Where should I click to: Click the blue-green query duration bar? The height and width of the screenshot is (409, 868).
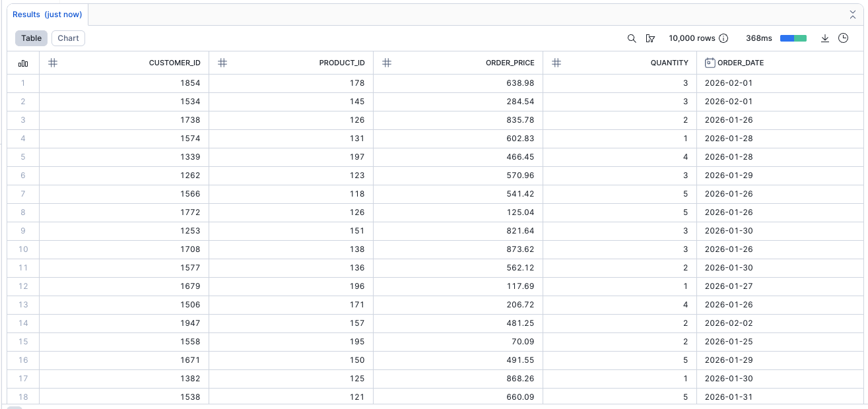click(x=793, y=38)
